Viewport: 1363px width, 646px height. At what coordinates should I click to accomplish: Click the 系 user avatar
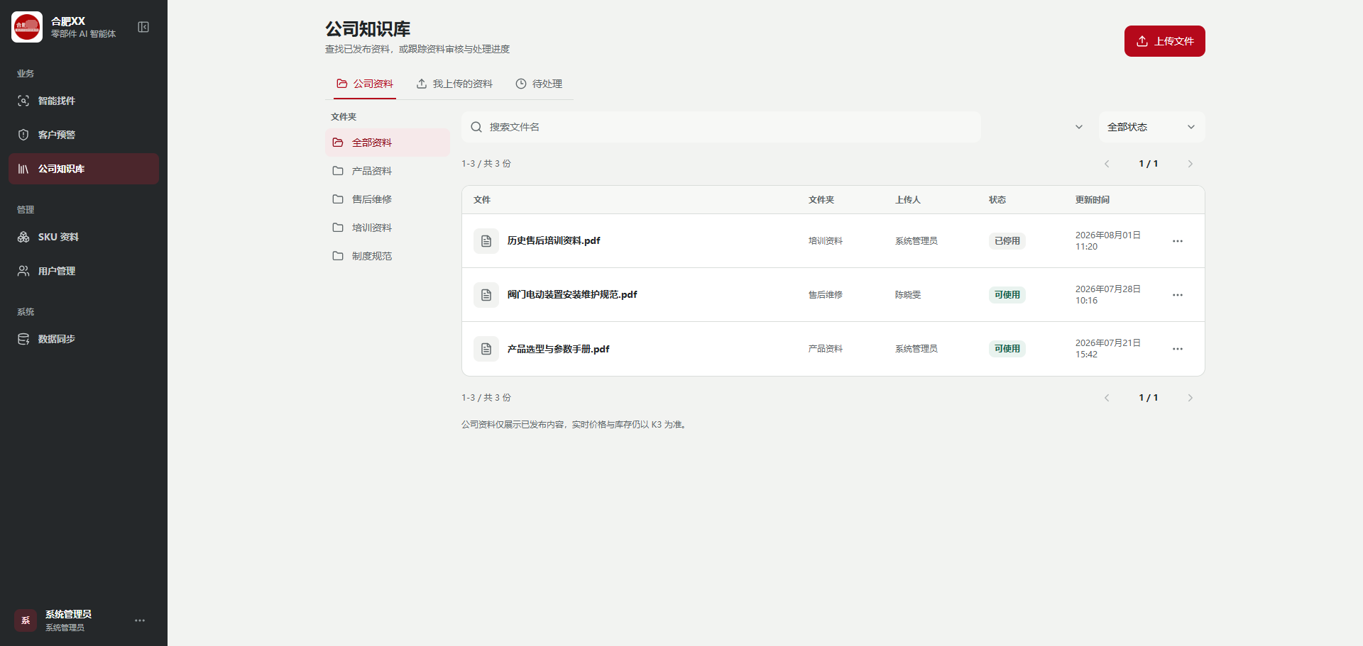[x=26, y=620]
